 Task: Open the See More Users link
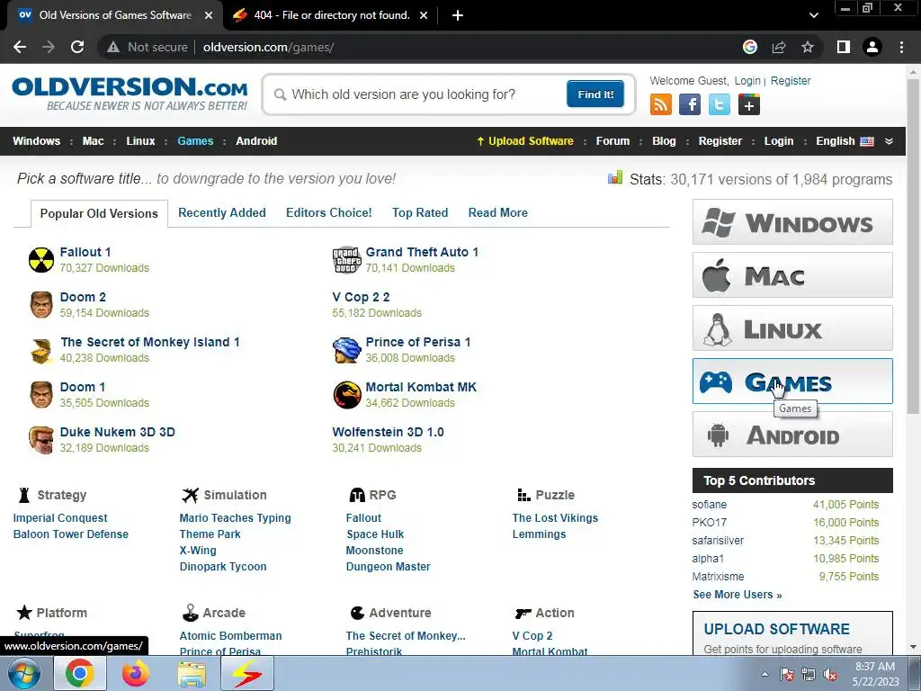[x=738, y=595]
